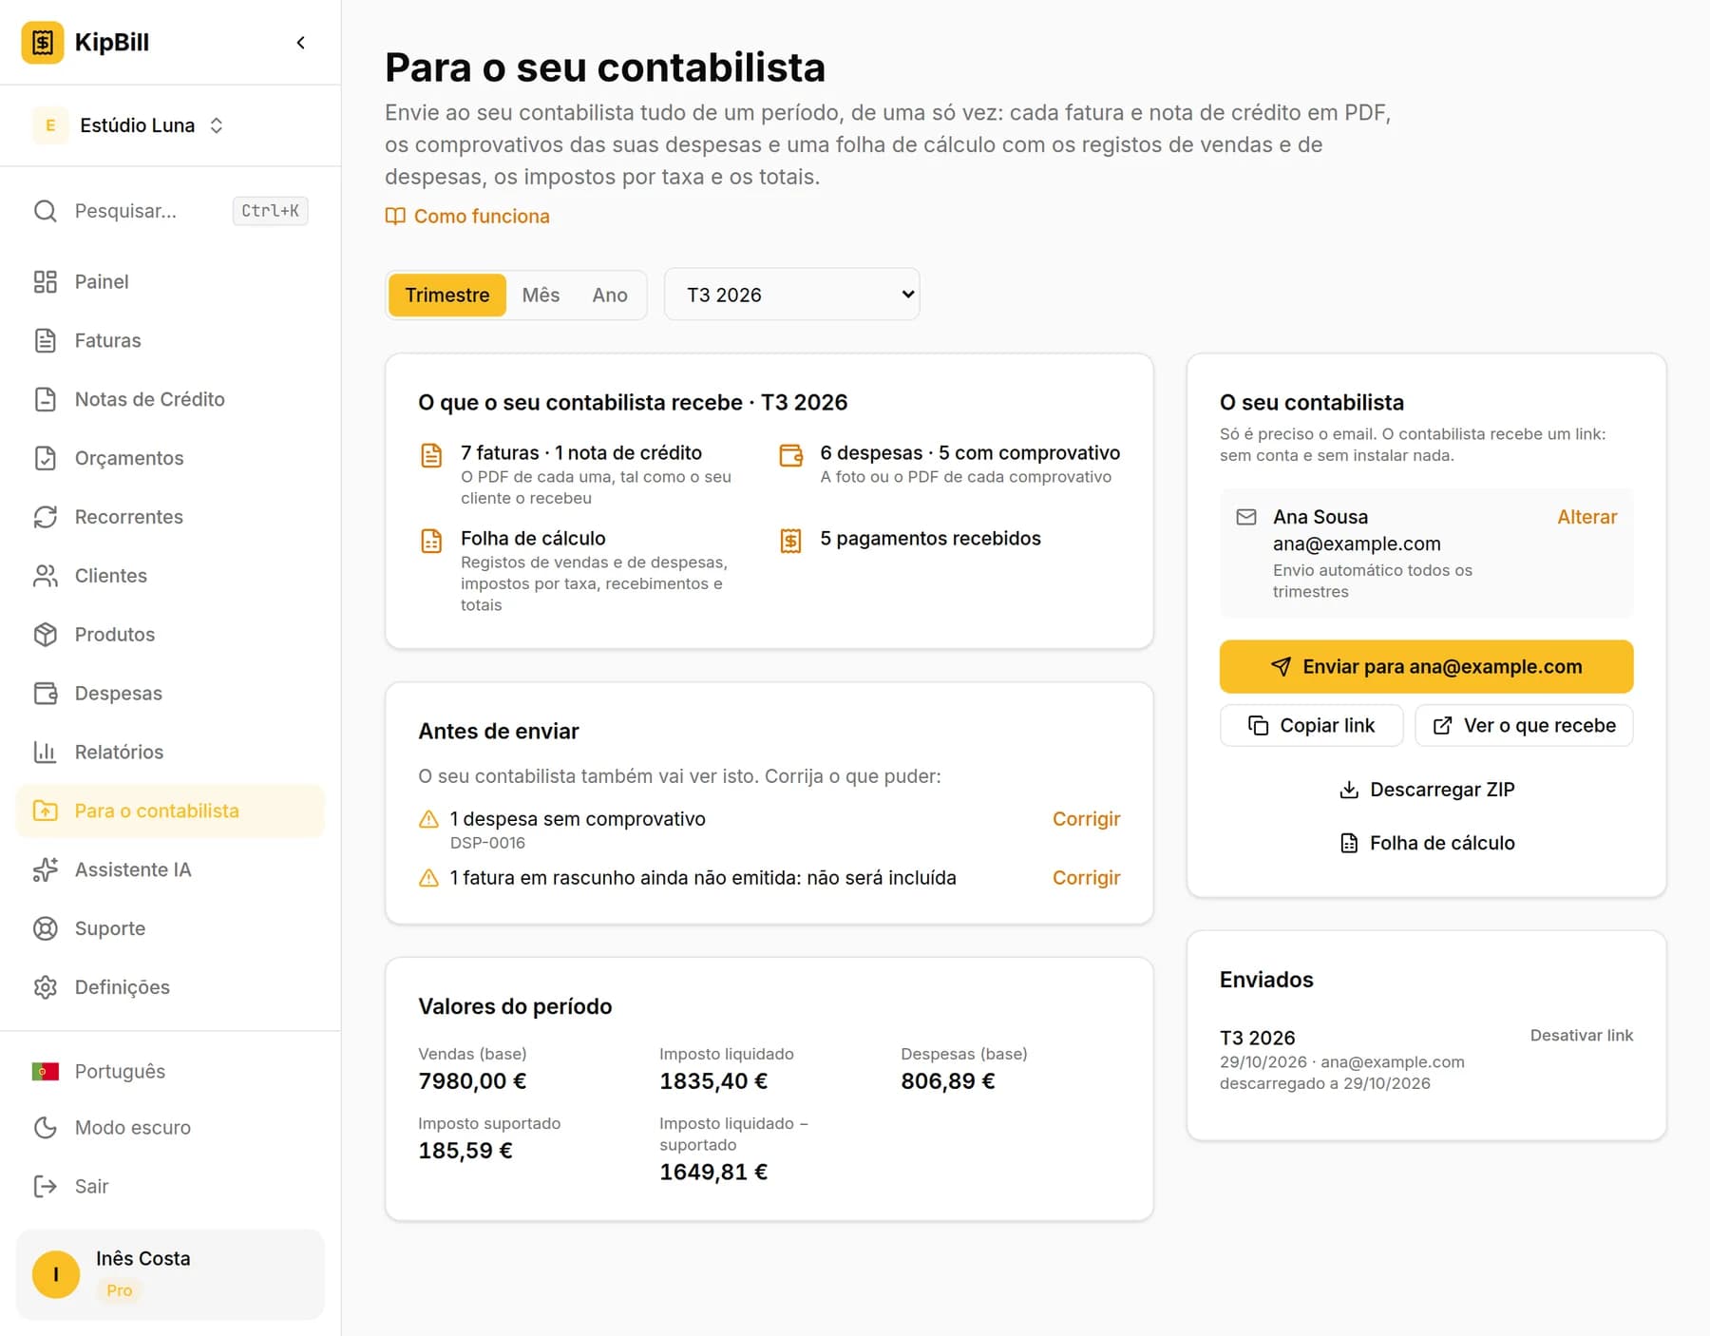Open the Estúdio Luna workspace switcher

pyautogui.click(x=129, y=125)
